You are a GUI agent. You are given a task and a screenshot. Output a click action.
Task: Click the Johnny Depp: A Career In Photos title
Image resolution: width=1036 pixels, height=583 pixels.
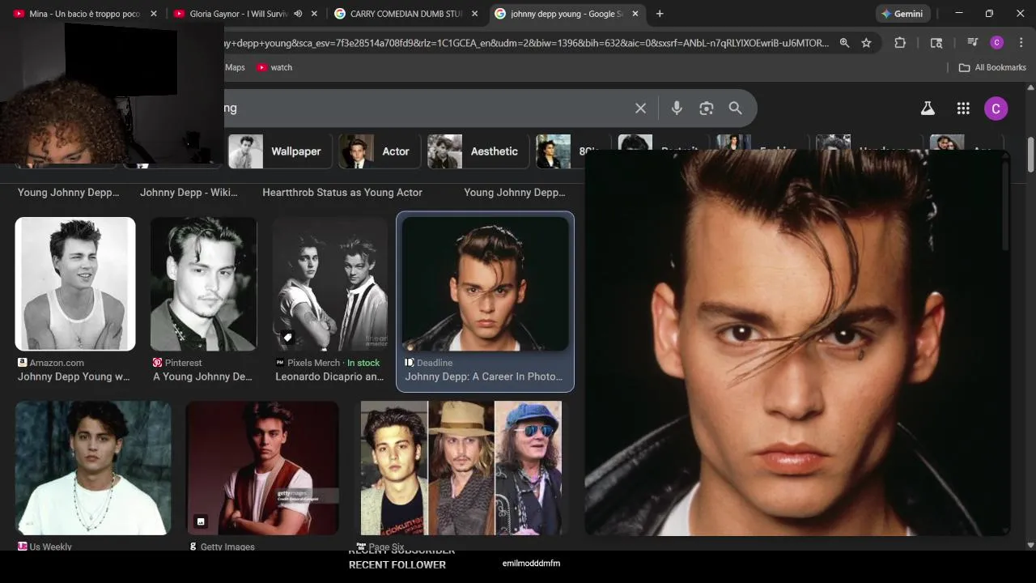tap(483, 377)
